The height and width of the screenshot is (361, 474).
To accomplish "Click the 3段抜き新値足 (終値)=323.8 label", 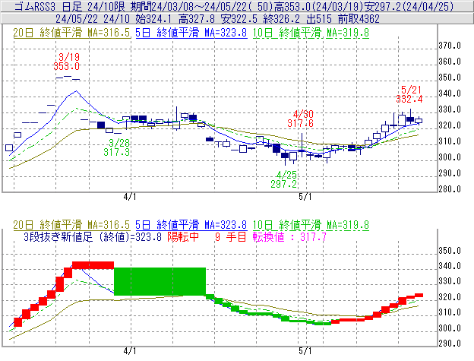I will coord(93,236).
